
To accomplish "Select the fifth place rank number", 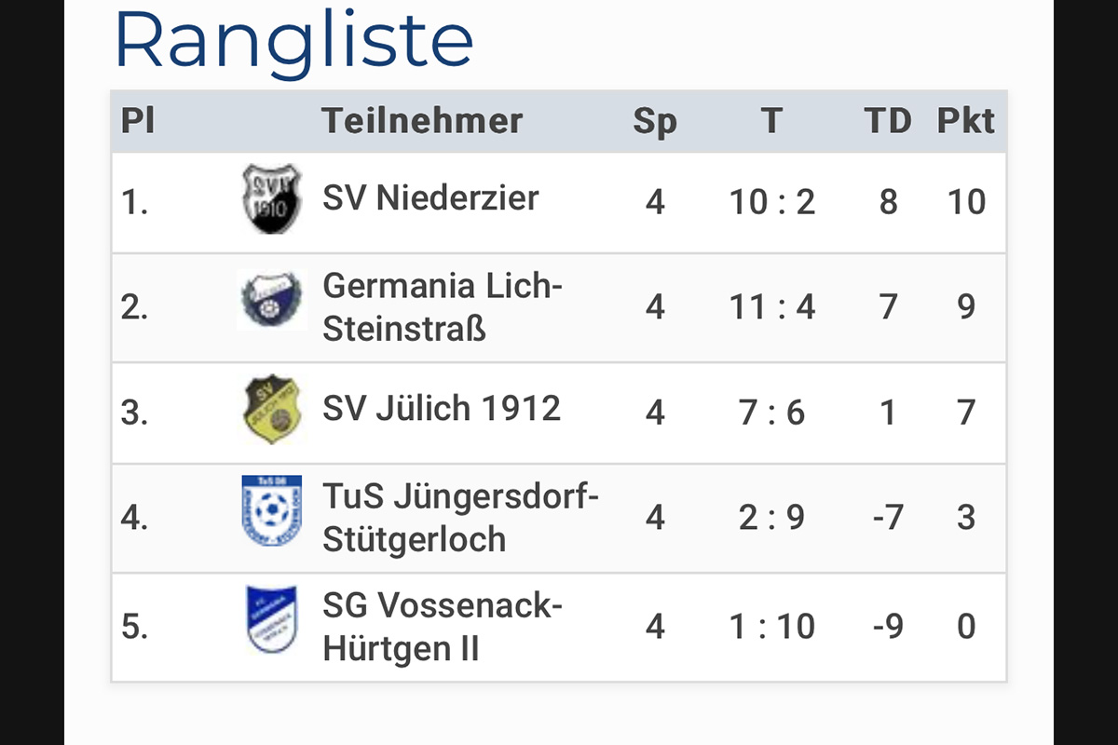I will pos(135,627).
